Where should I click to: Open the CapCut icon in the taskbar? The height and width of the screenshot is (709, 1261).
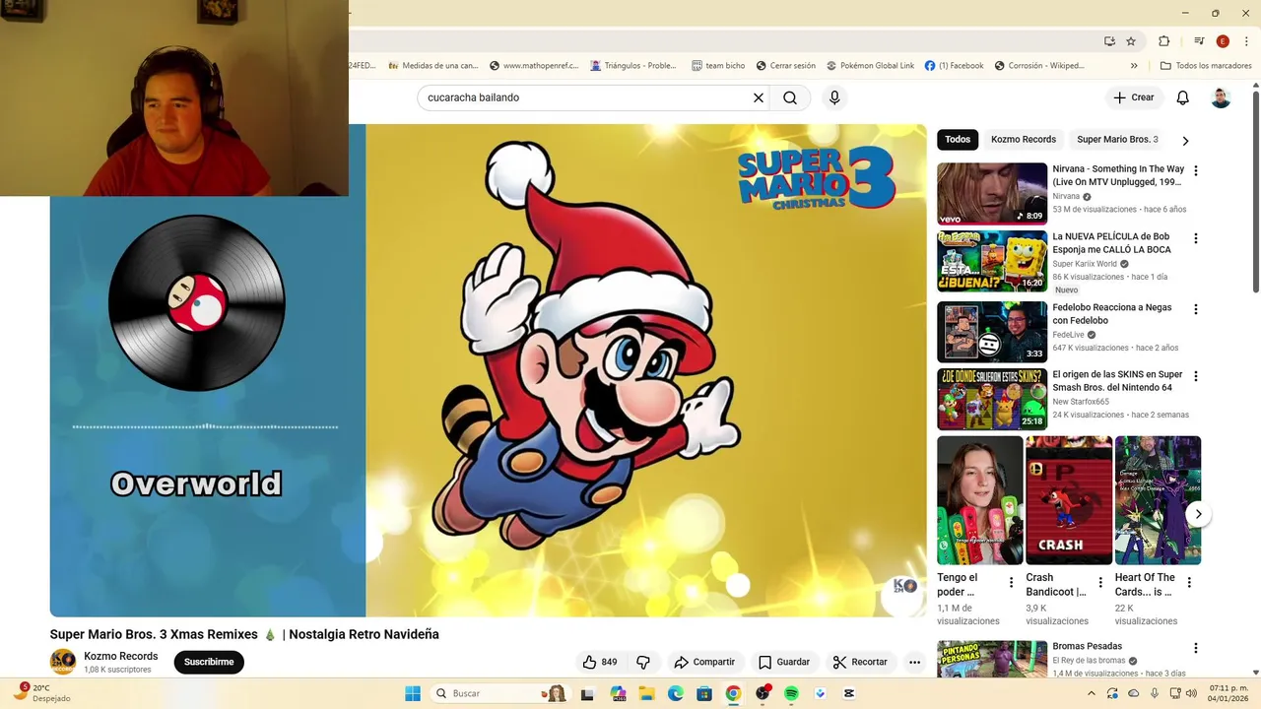point(849,693)
